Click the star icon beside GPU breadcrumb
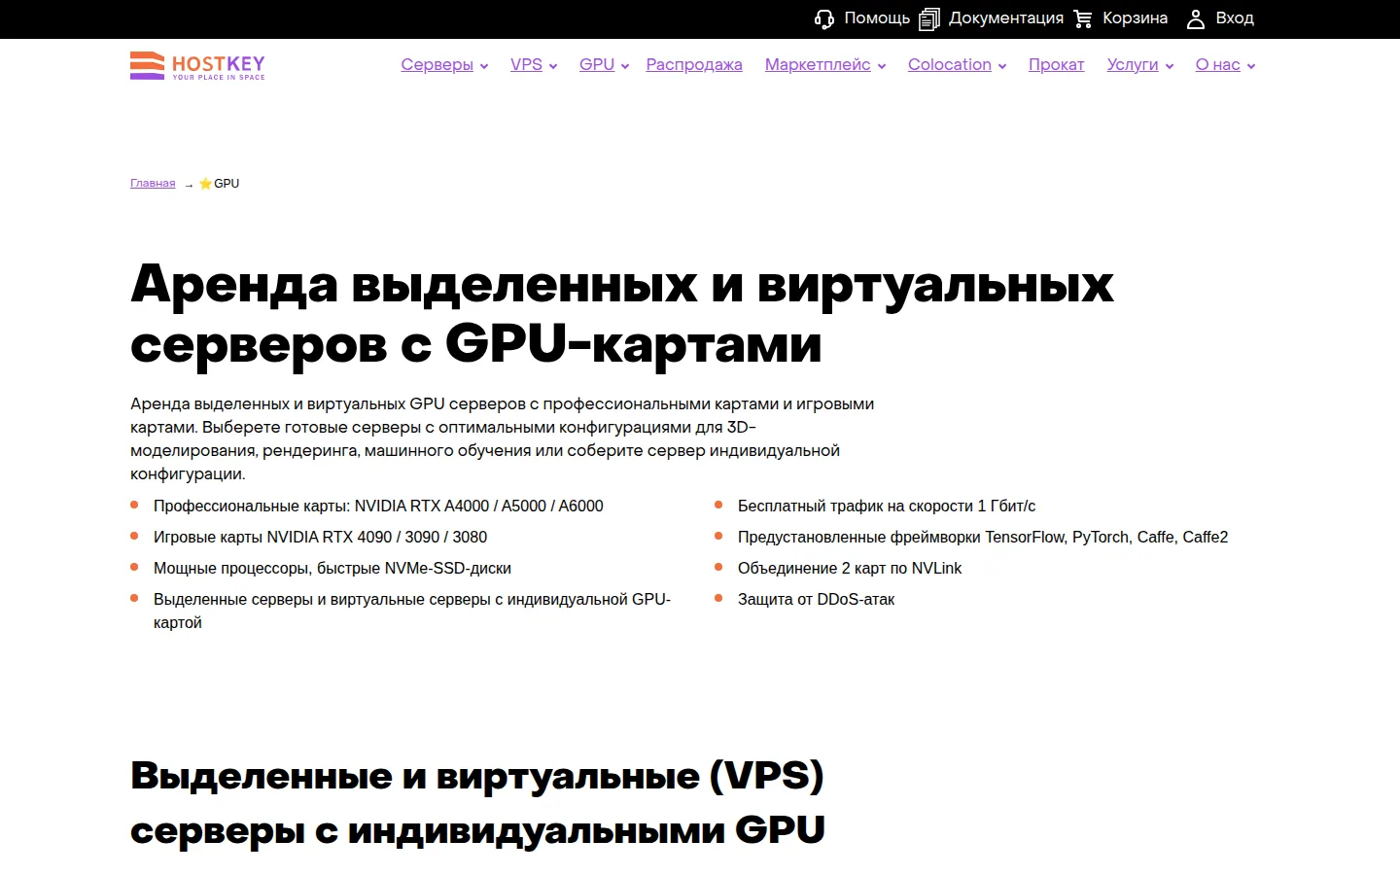1400x875 pixels. click(205, 183)
